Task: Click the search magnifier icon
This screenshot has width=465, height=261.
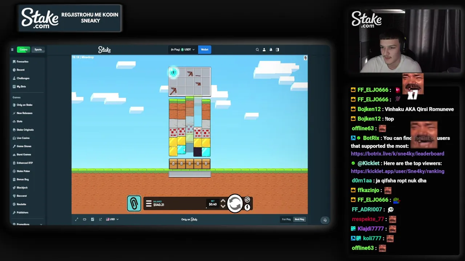Action: (x=257, y=50)
